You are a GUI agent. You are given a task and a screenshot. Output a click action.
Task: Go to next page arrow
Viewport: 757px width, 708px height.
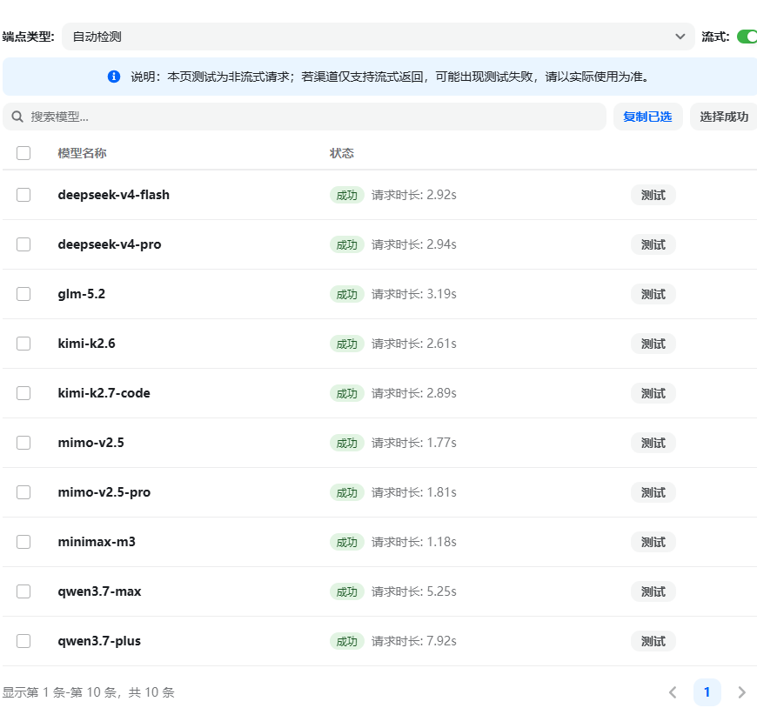click(x=742, y=692)
